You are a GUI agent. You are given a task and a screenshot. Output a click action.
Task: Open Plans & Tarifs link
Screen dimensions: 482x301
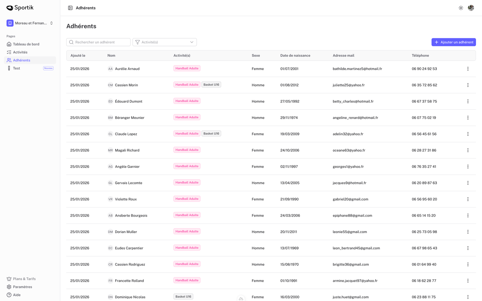coord(24,279)
